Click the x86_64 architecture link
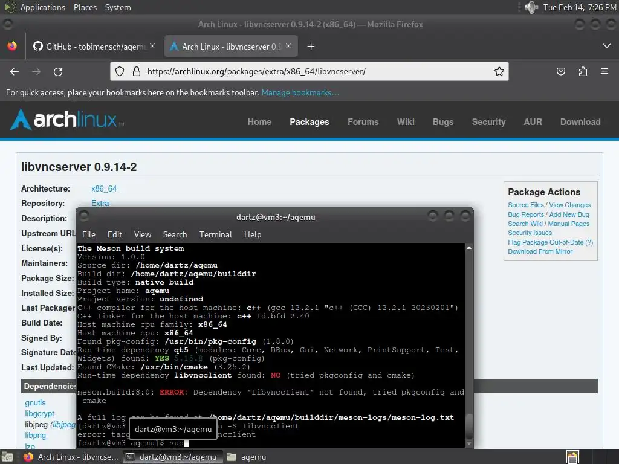The height and width of the screenshot is (464, 619). point(104,188)
